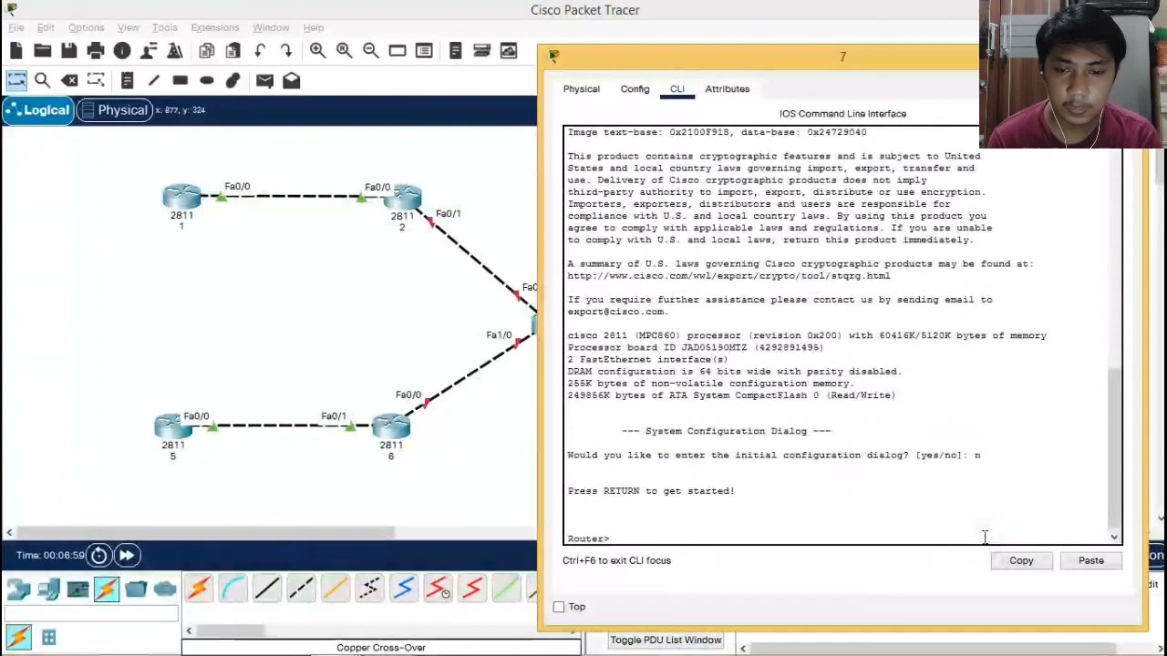
Task: Choose the Place Note tool
Action: (127, 81)
